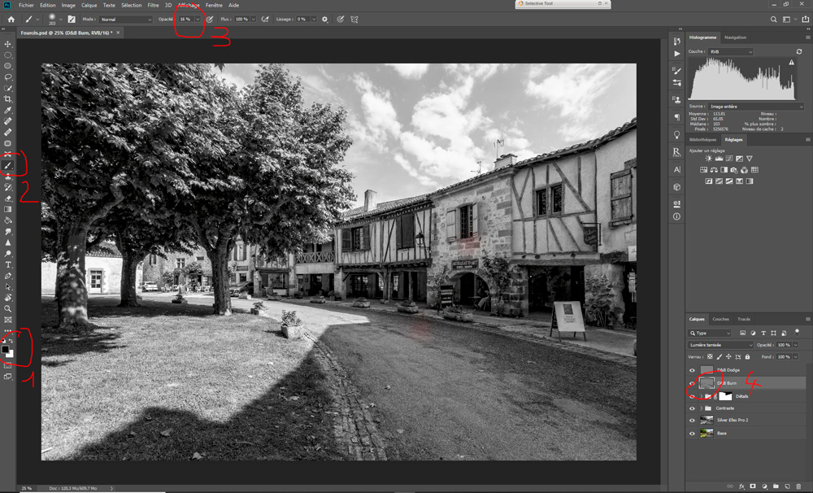Open the Paragraph panel icon
The height and width of the screenshot is (493, 813).
[676, 117]
